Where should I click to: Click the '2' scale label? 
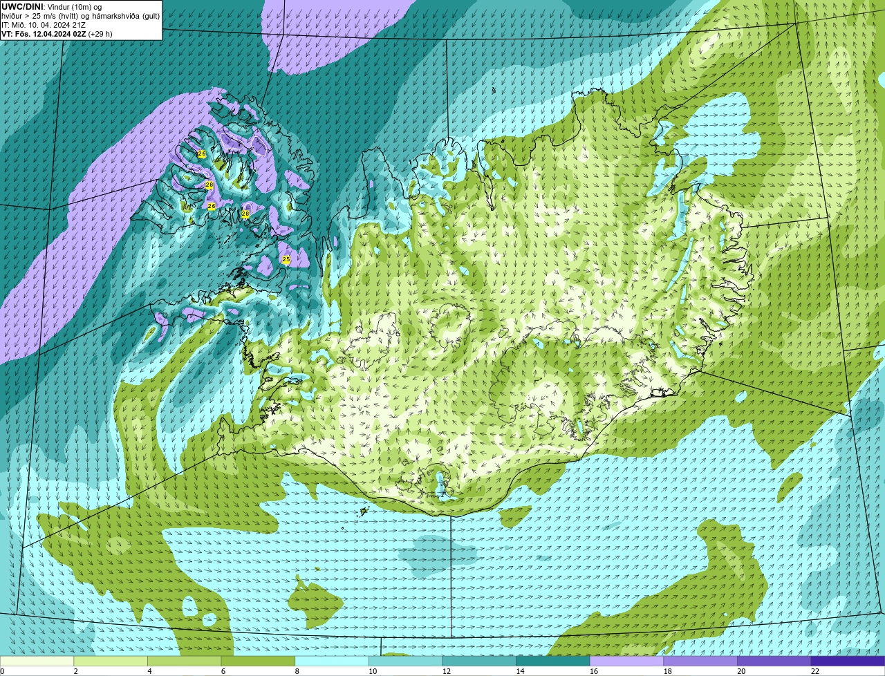75,671
